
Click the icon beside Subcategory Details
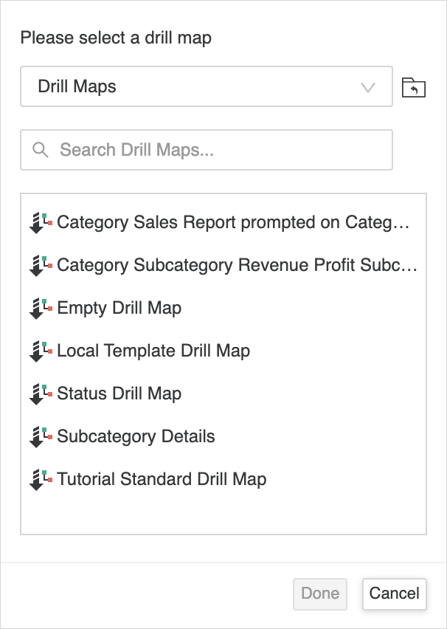point(41,437)
